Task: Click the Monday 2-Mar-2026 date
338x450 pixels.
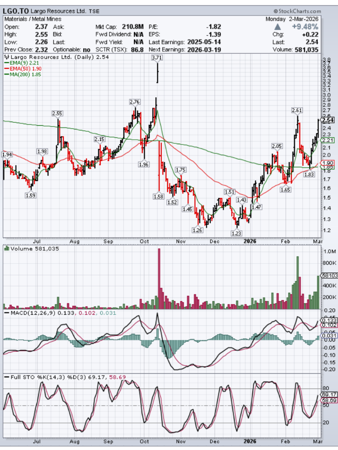Action: 292,19
